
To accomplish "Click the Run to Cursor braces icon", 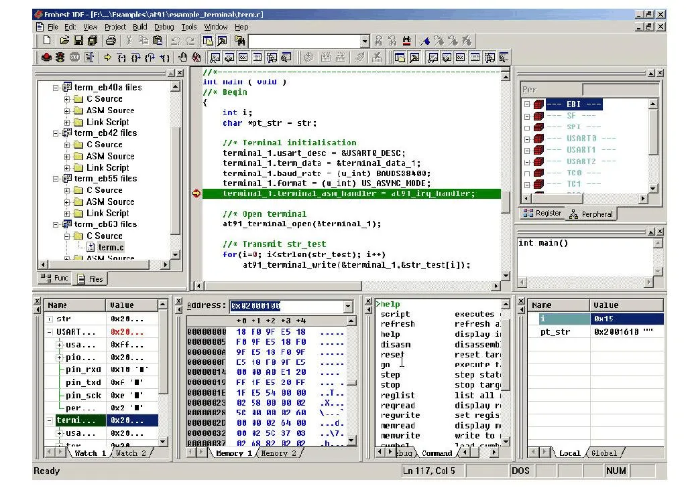I will coord(164,57).
